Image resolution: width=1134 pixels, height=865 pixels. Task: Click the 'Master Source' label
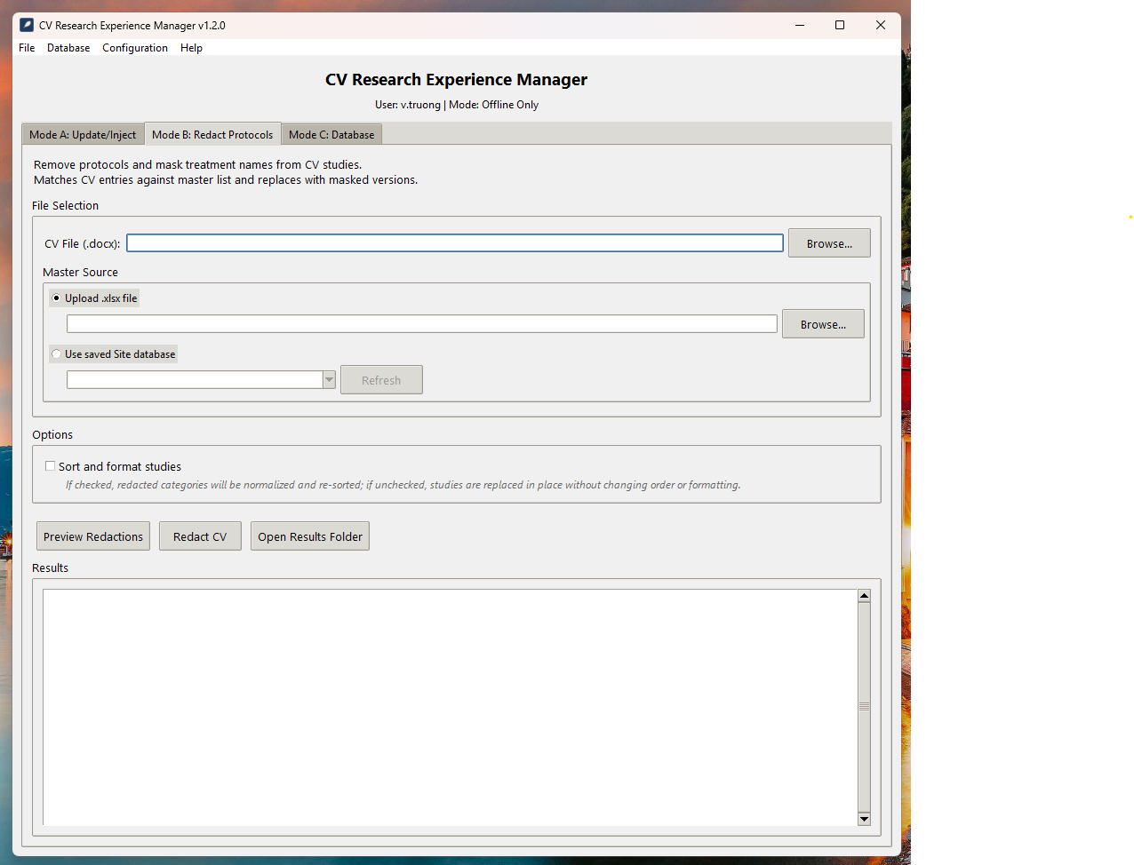click(x=80, y=273)
